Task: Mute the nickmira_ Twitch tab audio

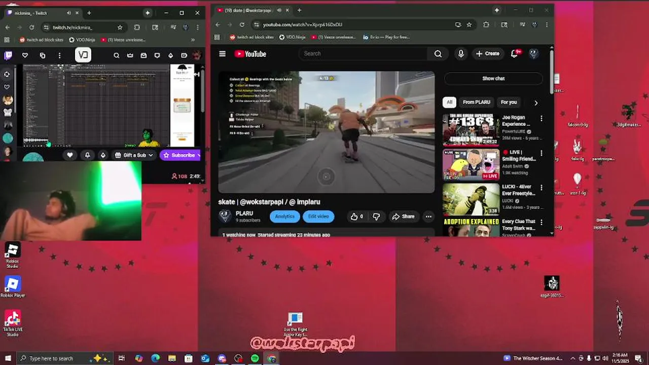Action: [69, 13]
